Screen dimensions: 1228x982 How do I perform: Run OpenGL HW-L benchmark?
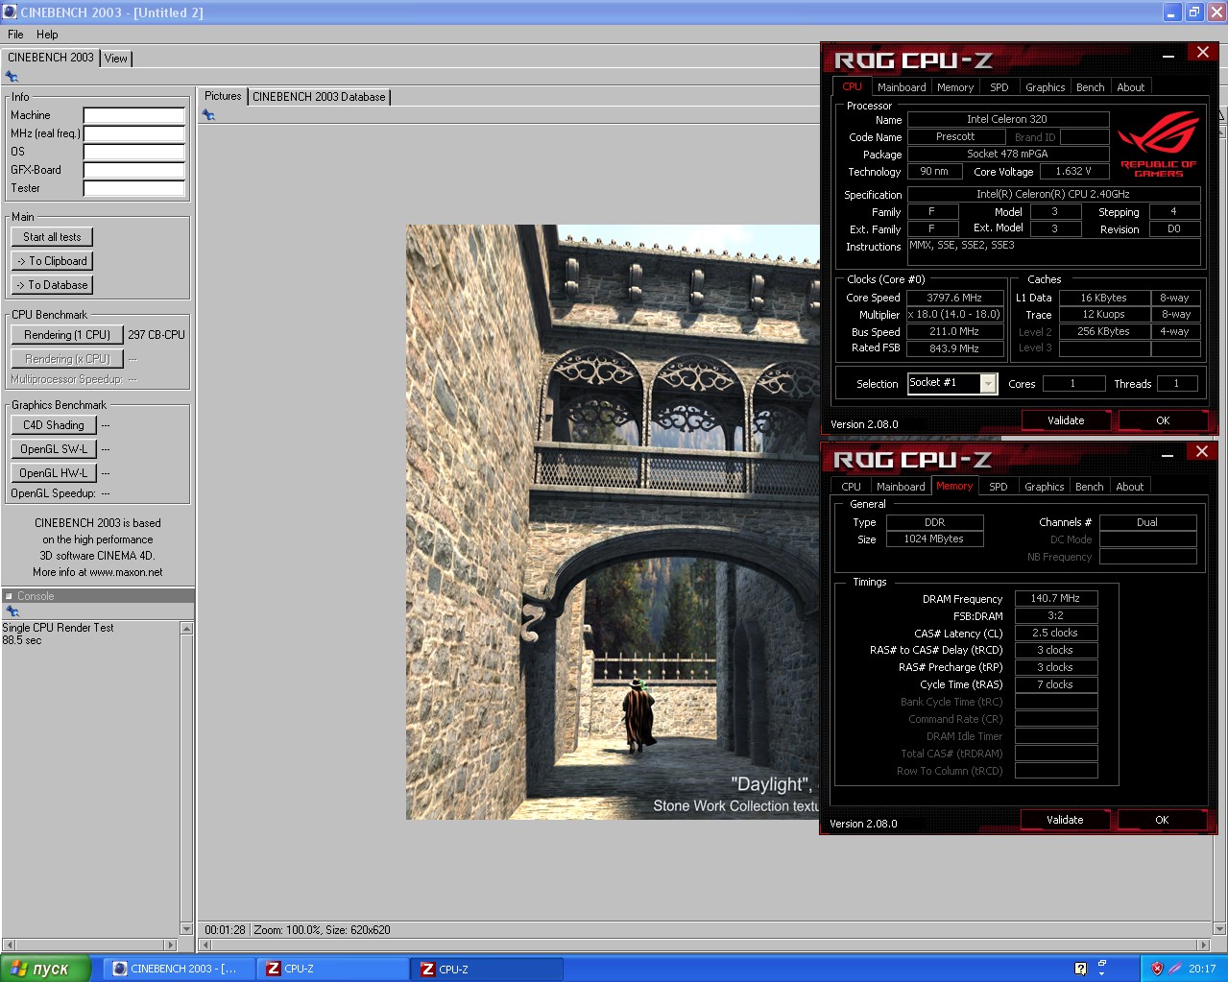tap(54, 473)
